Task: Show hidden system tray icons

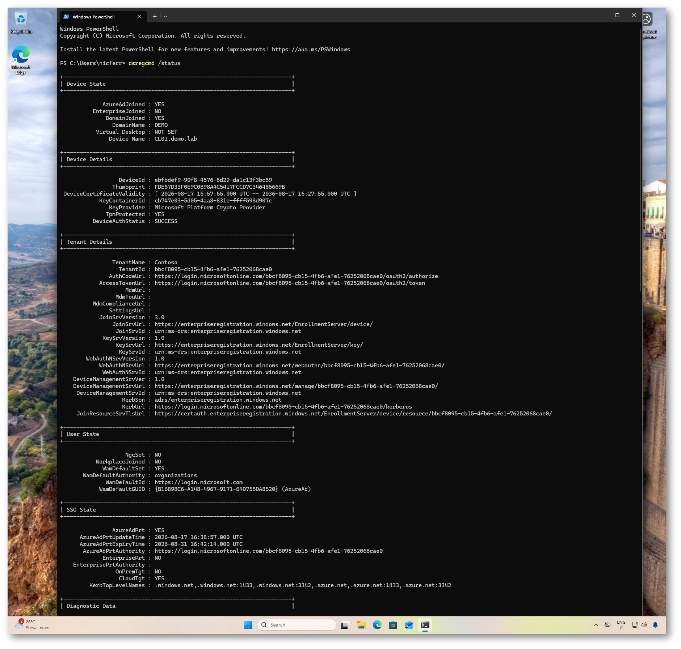Action: [x=596, y=625]
